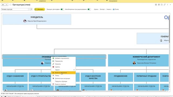Click the Планы calendar icon
This screenshot has height=97, width=173.
click(53, 75)
